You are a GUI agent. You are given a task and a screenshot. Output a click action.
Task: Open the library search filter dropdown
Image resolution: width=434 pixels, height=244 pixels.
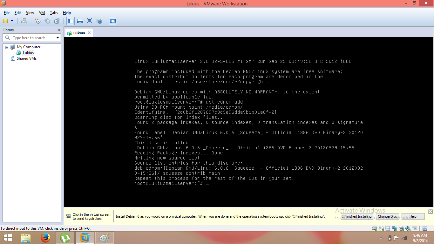(58, 38)
